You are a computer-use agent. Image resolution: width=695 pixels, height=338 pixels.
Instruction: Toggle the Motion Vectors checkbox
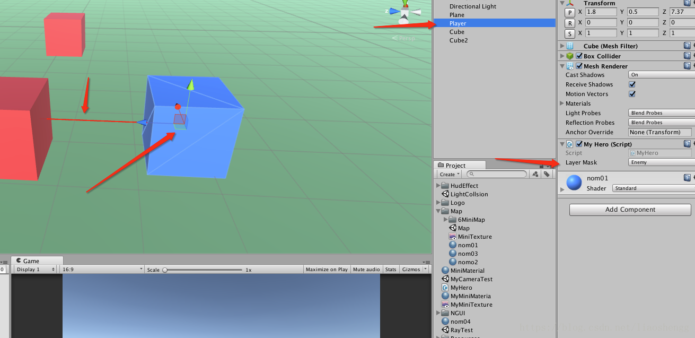[x=632, y=94]
